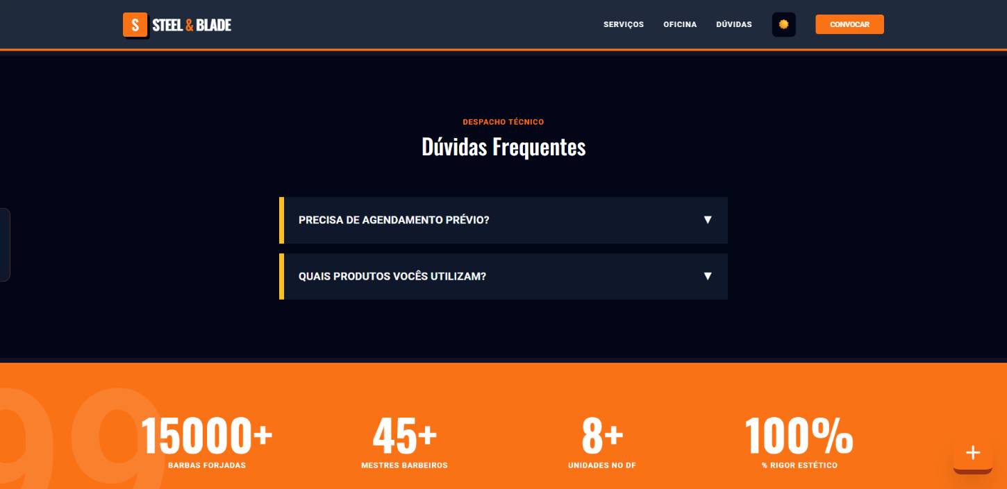Screen dimensions: 1007x489
Task: Click the Steel & Blade brand name
Action: pyautogui.click(x=192, y=25)
